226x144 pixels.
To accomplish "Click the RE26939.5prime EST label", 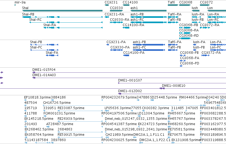I will [x=71, y=119].
